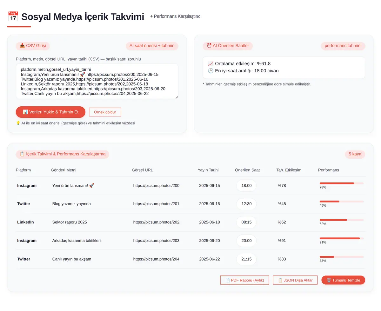
Task: Select the 18:00 suggested time pill
Action: click(246, 186)
